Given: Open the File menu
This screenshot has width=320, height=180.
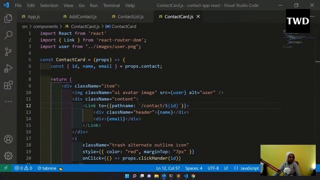Looking at the screenshot, I should pyautogui.click(x=18, y=5).
